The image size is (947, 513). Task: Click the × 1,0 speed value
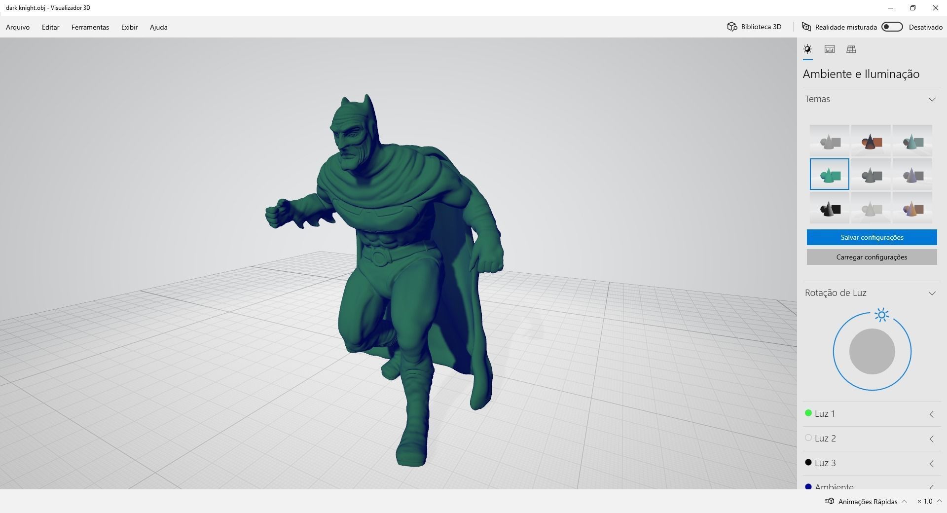(x=925, y=502)
